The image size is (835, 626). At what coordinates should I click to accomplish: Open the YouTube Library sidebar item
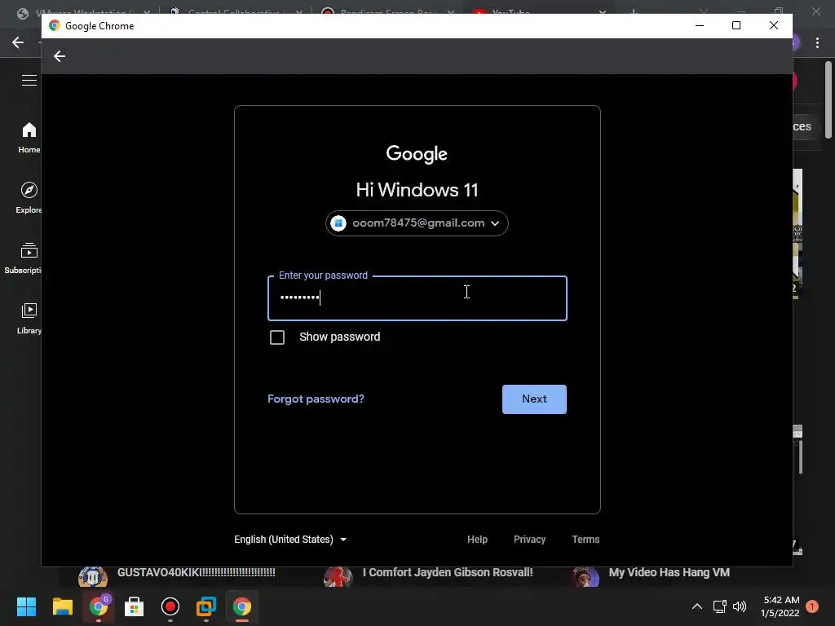click(29, 319)
